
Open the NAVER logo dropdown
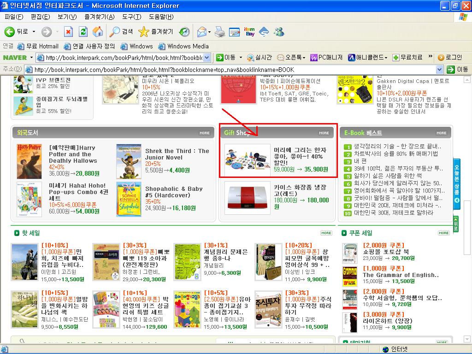pyautogui.click(x=31, y=57)
